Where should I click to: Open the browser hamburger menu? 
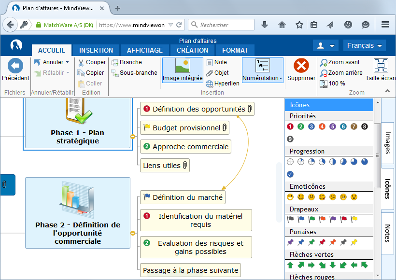[385, 25]
